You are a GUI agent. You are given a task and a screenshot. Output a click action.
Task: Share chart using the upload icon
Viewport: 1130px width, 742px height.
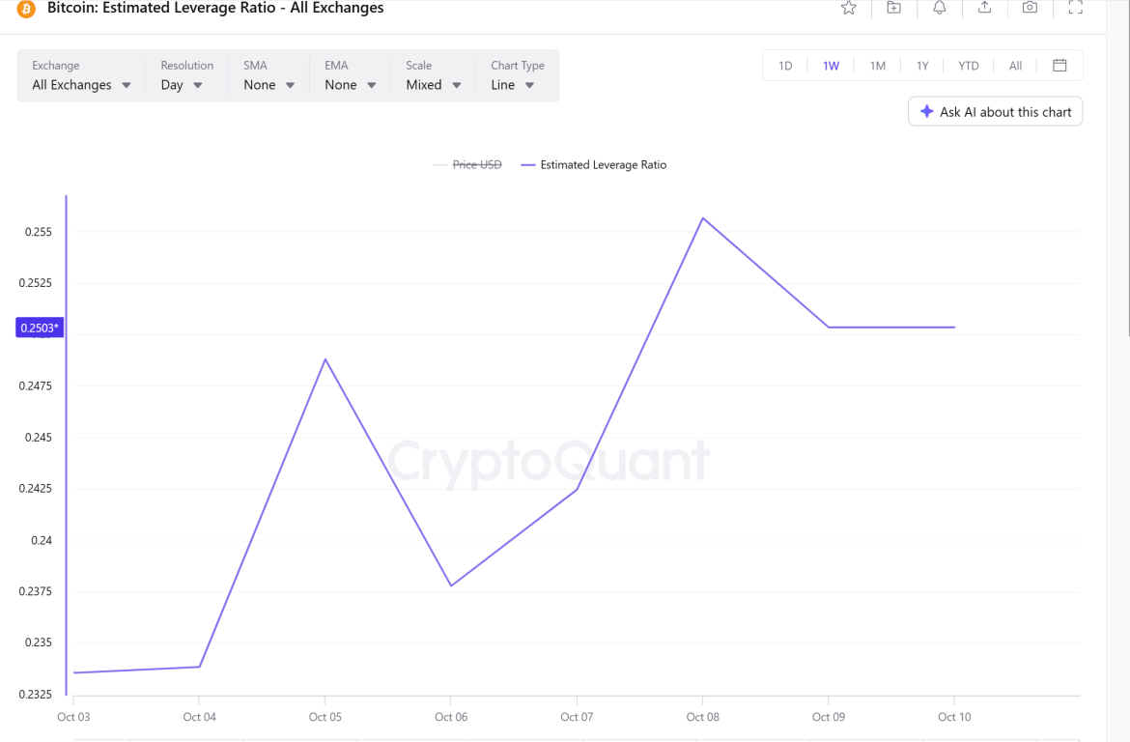[x=984, y=8]
